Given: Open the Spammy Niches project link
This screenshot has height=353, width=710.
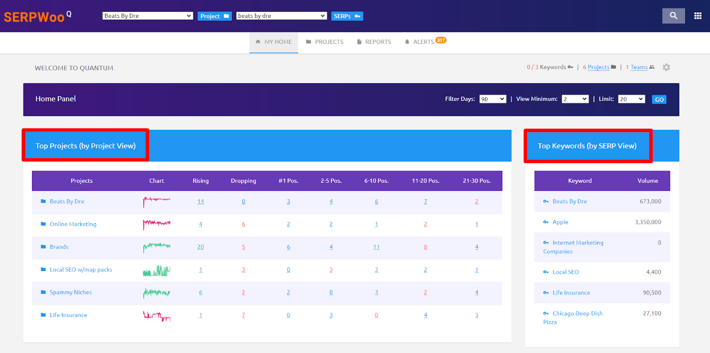Looking at the screenshot, I should (71, 292).
